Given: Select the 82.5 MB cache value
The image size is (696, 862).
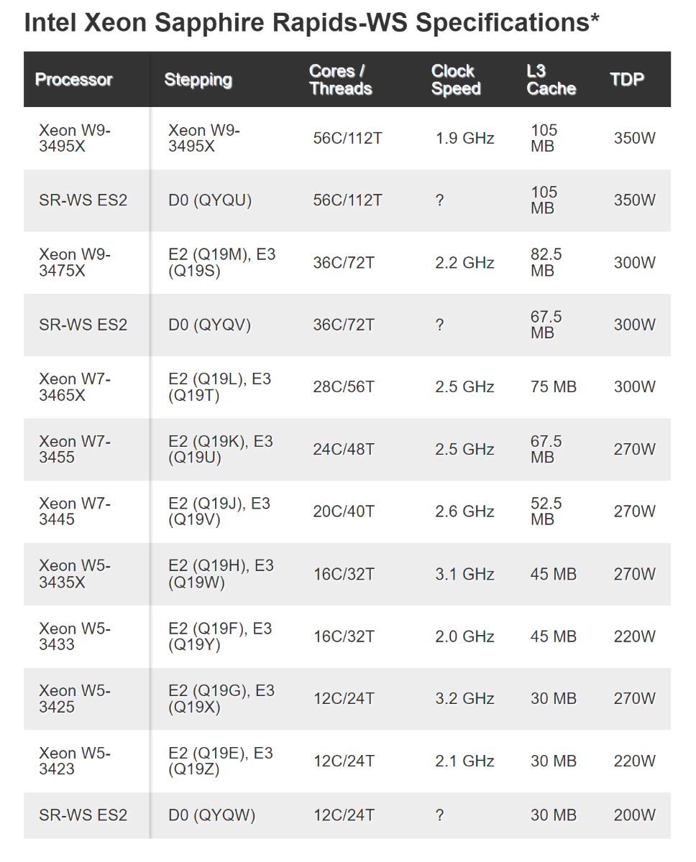Looking at the screenshot, I should click(x=546, y=262).
